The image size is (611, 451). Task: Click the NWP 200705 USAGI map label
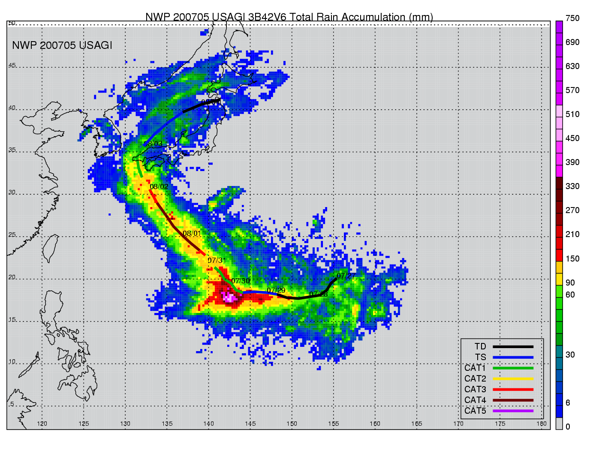pyautogui.click(x=62, y=45)
